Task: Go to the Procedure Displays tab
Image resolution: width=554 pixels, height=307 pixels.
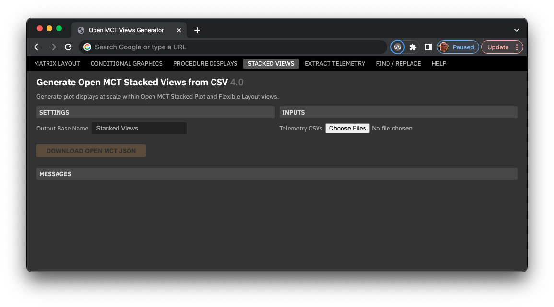Action: (x=205, y=64)
